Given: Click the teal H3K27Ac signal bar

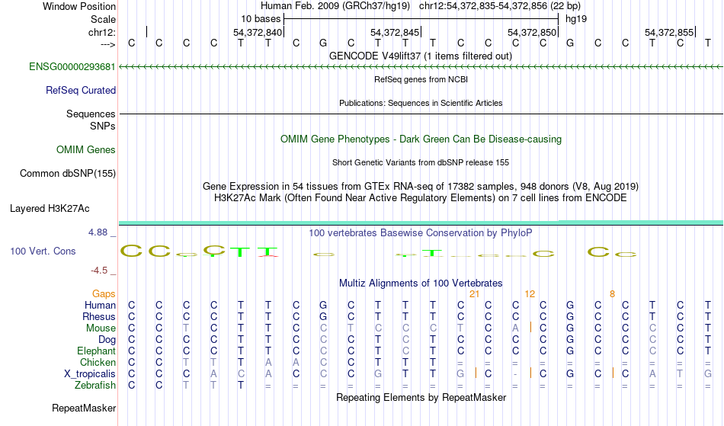Looking at the screenshot, I should 421,223.
